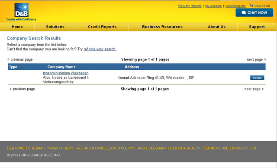Screen dimensions: 277x168
Task: Open the Credit Reports menu
Action: pyautogui.click(x=102, y=27)
